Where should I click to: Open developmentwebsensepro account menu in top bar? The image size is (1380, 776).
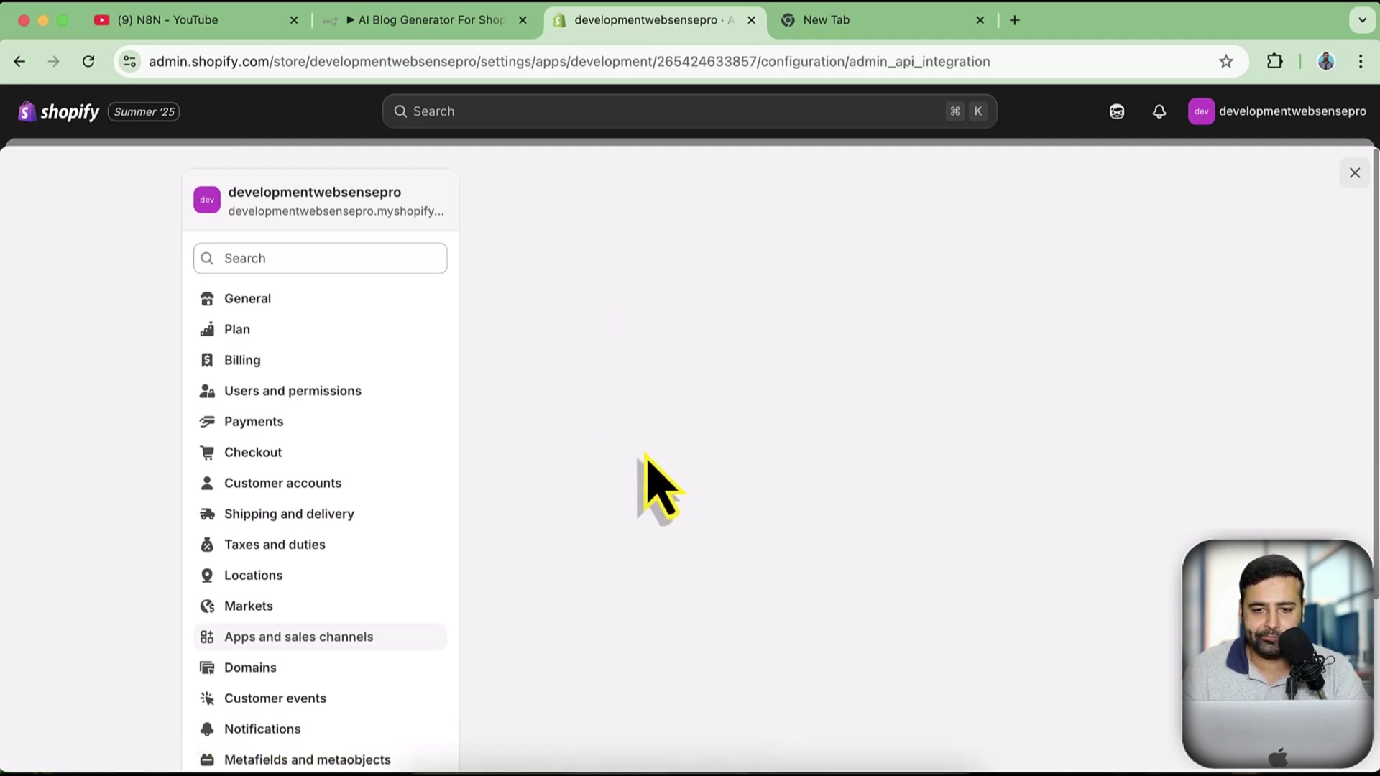pos(1276,111)
